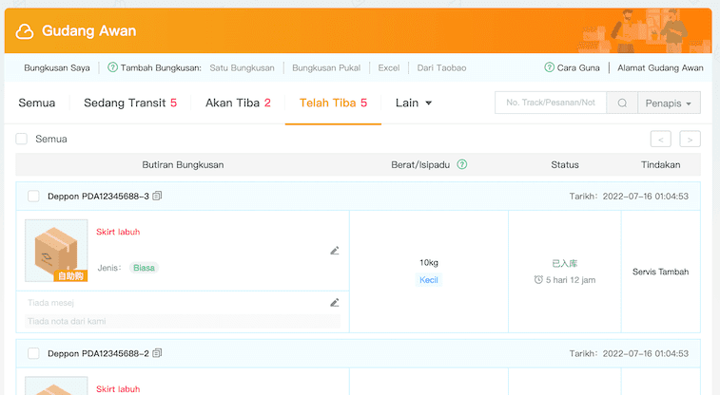The image size is (720, 395).
Task: Go to previous page arrow
Action: coord(661,139)
